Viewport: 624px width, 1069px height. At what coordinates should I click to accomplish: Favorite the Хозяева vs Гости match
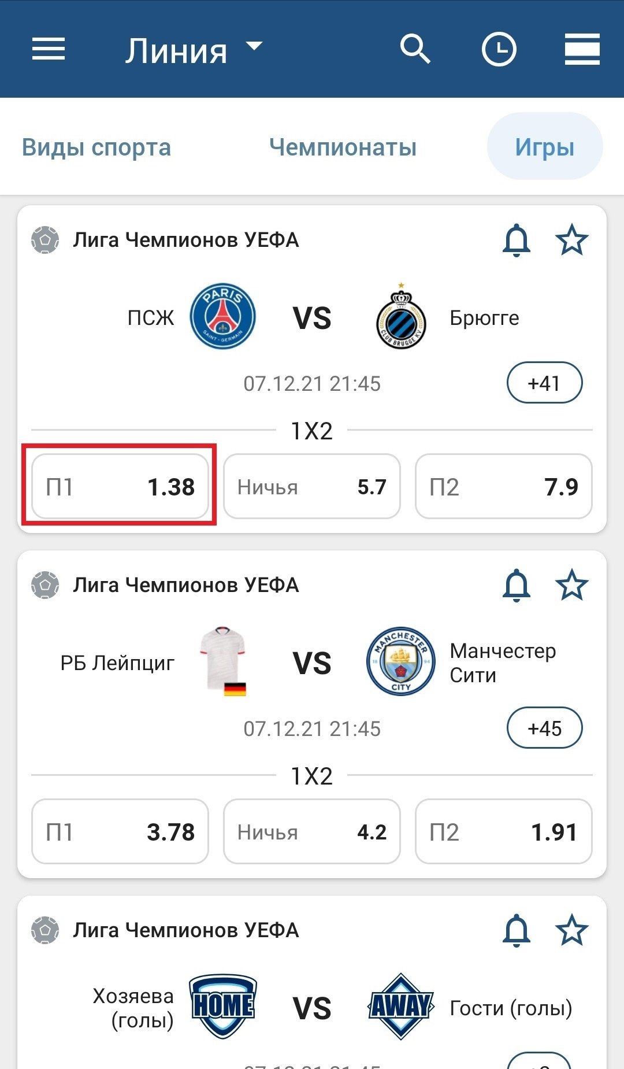(571, 930)
